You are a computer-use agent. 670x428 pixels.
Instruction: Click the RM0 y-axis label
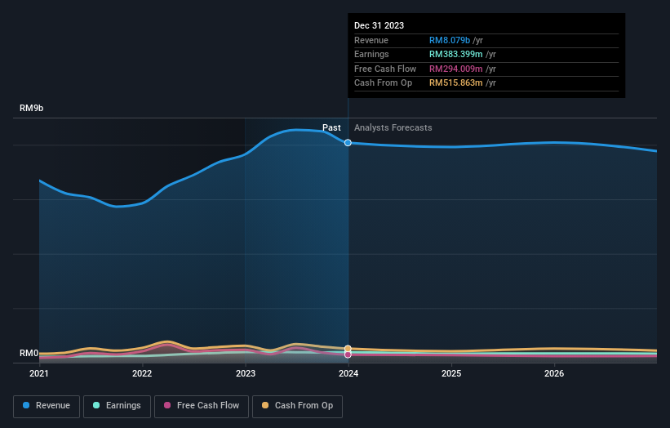pyautogui.click(x=29, y=353)
